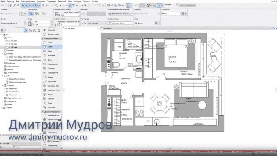Open the Редактор menu
The height and width of the screenshot is (156, 277).
pos(10,1)
